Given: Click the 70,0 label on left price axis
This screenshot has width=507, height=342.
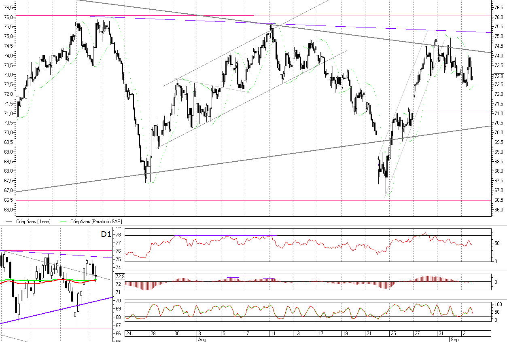Looking at the screenshot, I should tap(8, 133).
